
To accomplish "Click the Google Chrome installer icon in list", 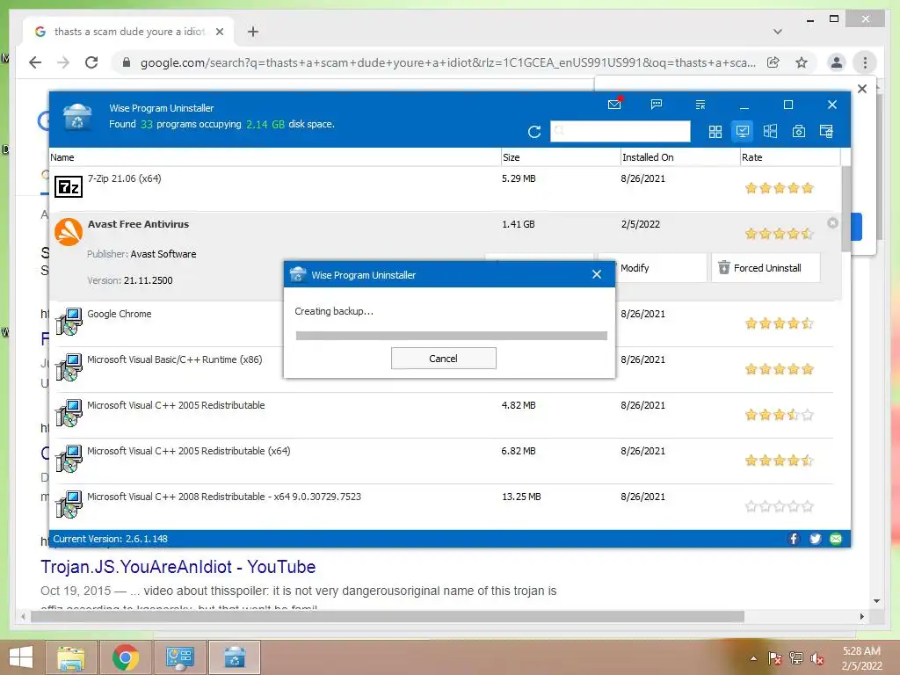I will [x=69, y=322].
